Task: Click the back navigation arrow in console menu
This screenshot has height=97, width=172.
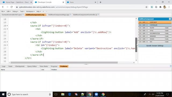Action: 43,11
